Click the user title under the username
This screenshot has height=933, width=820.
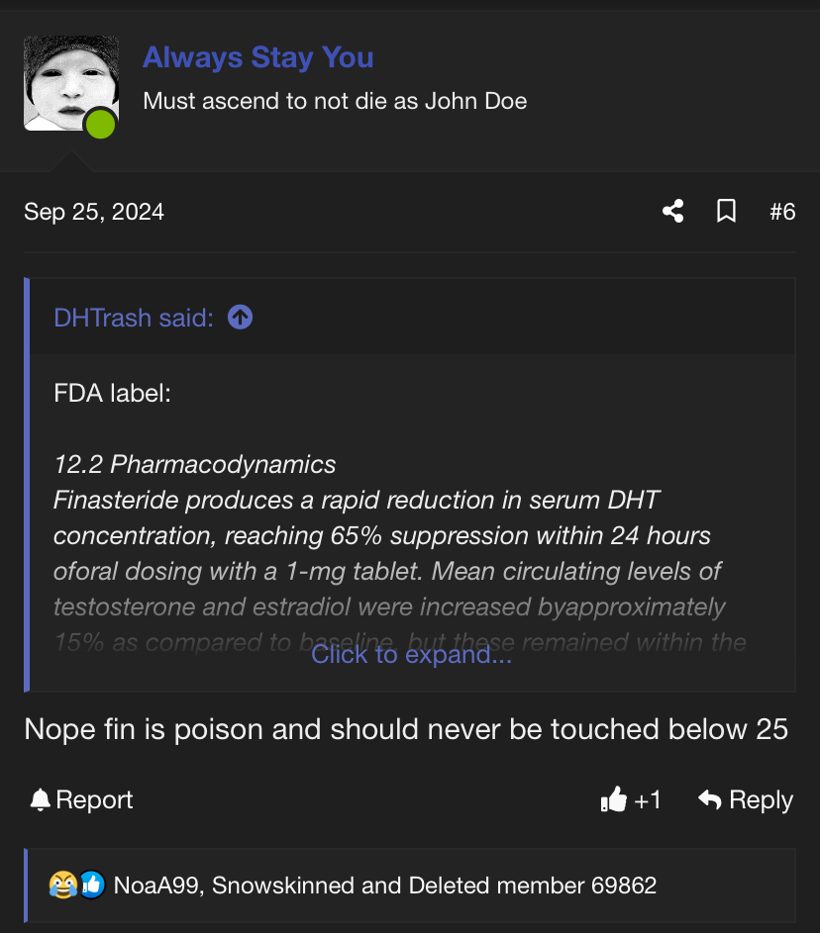pyautogui.click(x=335, y=101)
